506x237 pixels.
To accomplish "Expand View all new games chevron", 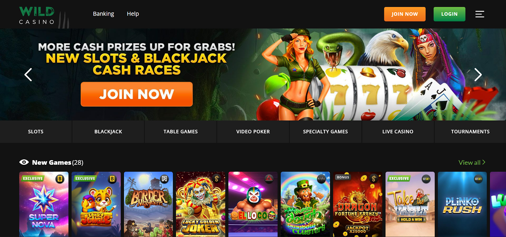I will [484, 162].
